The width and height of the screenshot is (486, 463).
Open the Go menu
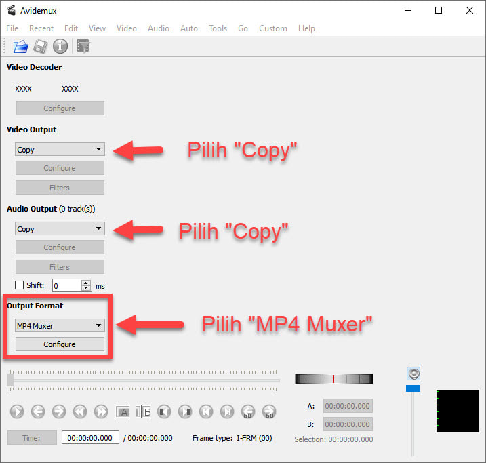[243, 28]
